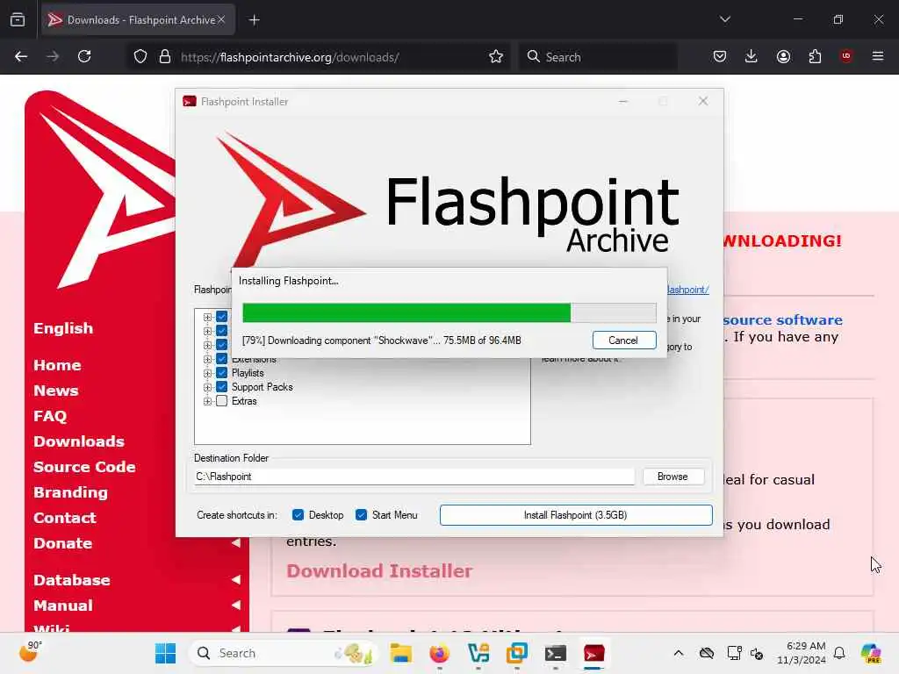Open the browser extensions puzzle icon

click(x=815, y=56)
